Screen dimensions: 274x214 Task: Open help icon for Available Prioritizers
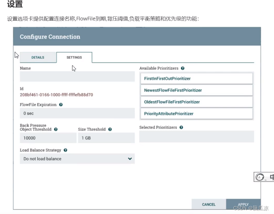[183, 68]
